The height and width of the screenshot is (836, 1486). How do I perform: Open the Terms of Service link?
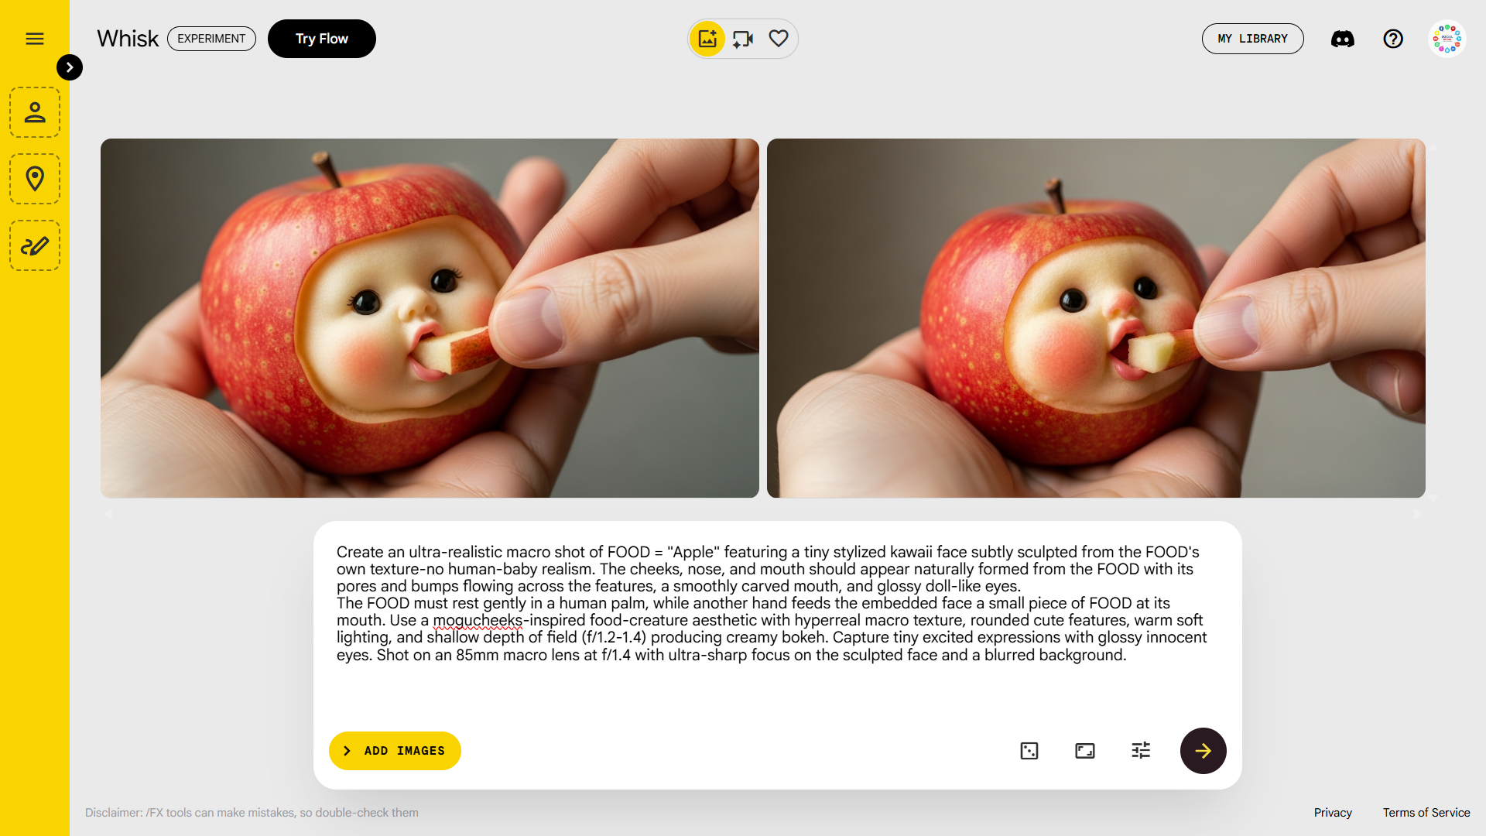1426,813
